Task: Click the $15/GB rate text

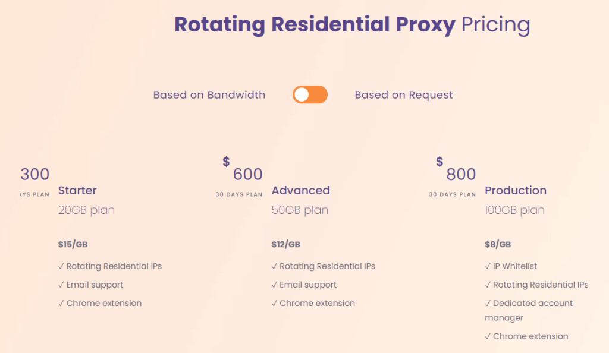Action: (x=73, y=244)
